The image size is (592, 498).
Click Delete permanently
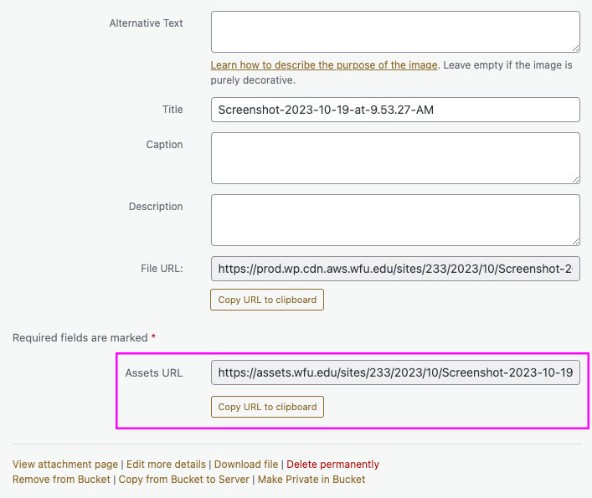[x=332, y=464]
